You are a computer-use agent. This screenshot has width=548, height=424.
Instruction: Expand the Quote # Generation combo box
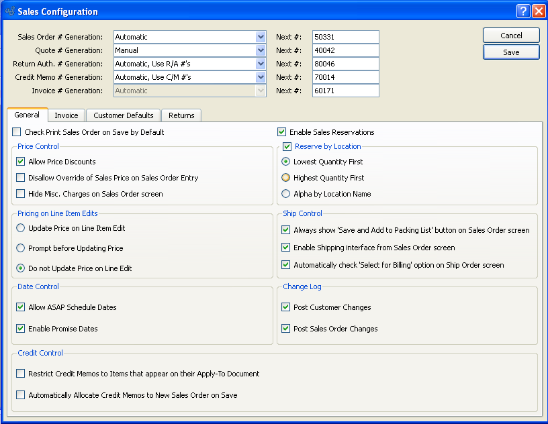click(261, 50)
